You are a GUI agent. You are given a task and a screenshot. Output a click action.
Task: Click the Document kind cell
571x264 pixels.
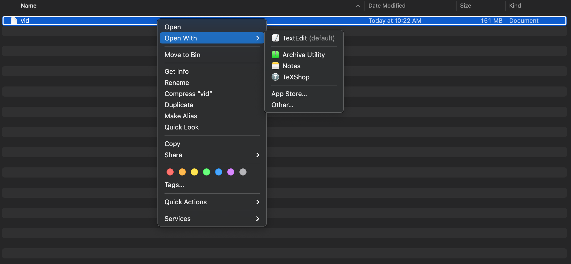[524, 21]
